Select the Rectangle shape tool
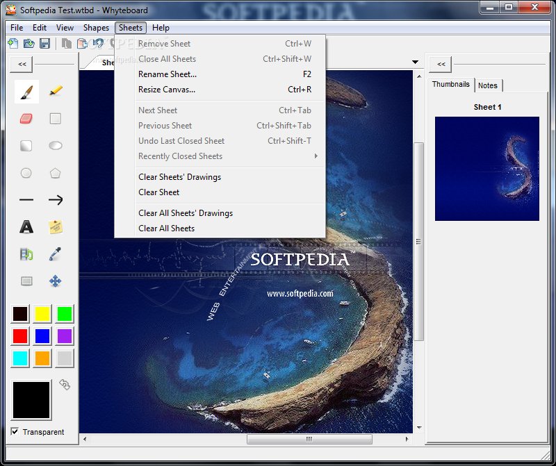Image resolution: width=556 pixels, height=466 pixels. coord(56,118)
